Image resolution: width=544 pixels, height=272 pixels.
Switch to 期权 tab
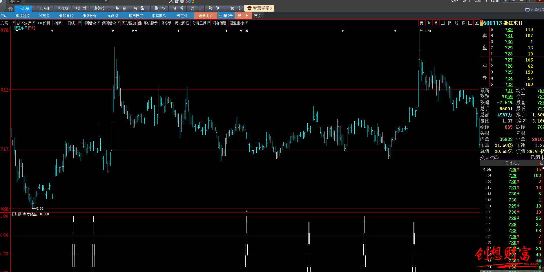[160, 8]
